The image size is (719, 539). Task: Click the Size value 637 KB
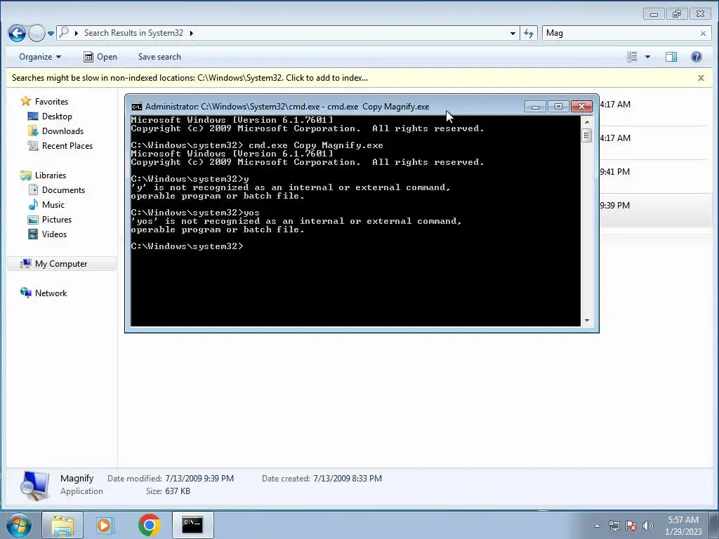click(x=178, y=491)
